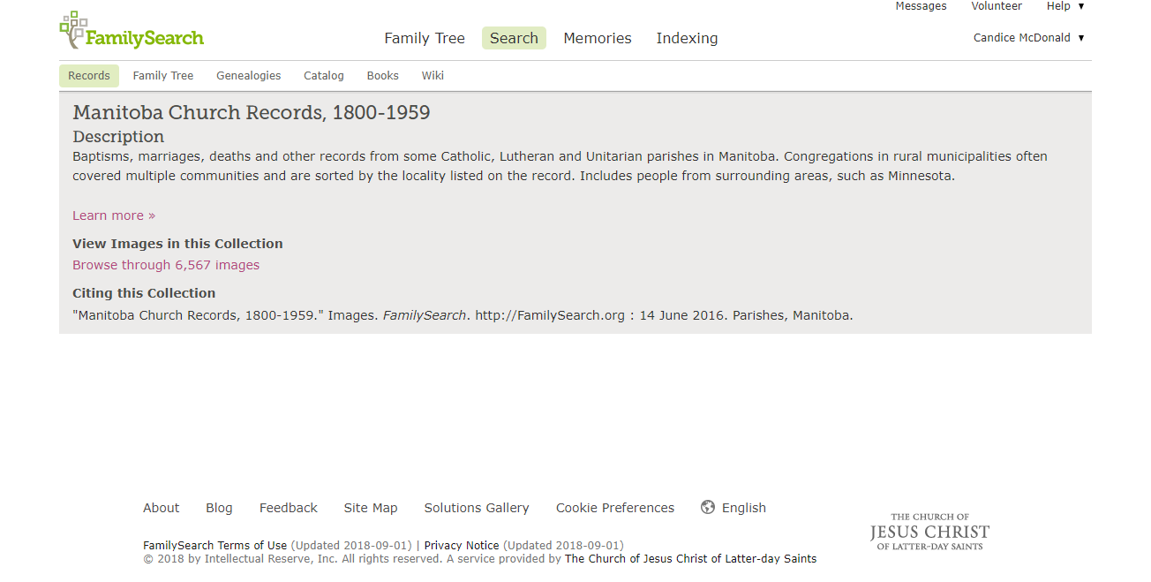Open the Privacy Notice link
Viewport: 1151px width, 582px height.
[462, 546]
